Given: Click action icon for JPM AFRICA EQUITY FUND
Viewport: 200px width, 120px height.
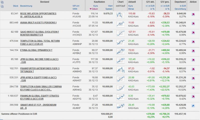Looking at the screenshot, I should [193, 79].
